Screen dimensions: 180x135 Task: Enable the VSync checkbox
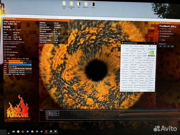tap(160, 40)
